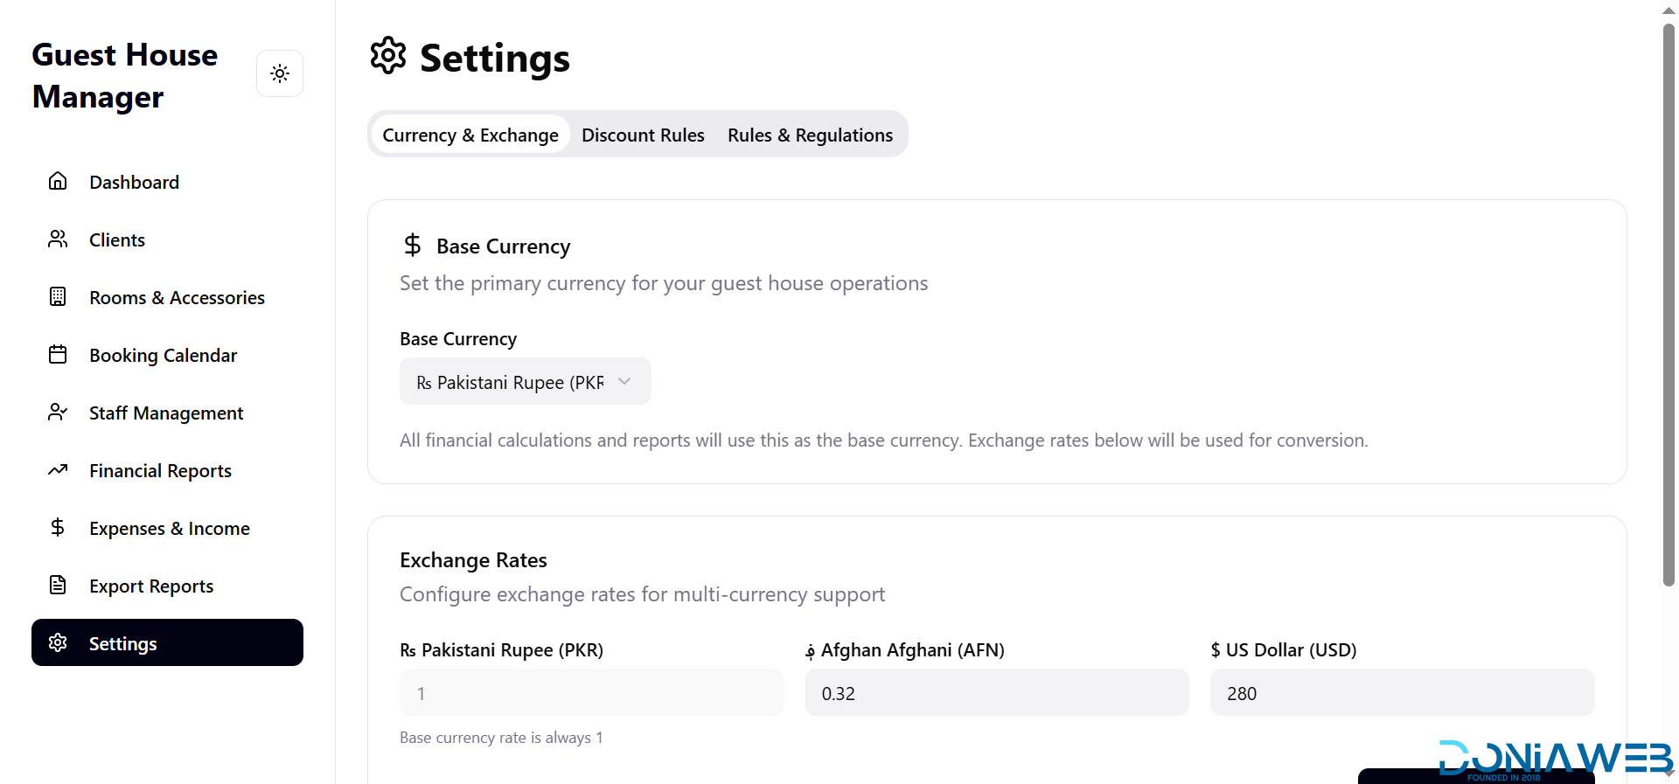The height and width of the screenshot is (784, 1679).
Task: Click the vertical page scrollbar
Action: (1669, 306)
